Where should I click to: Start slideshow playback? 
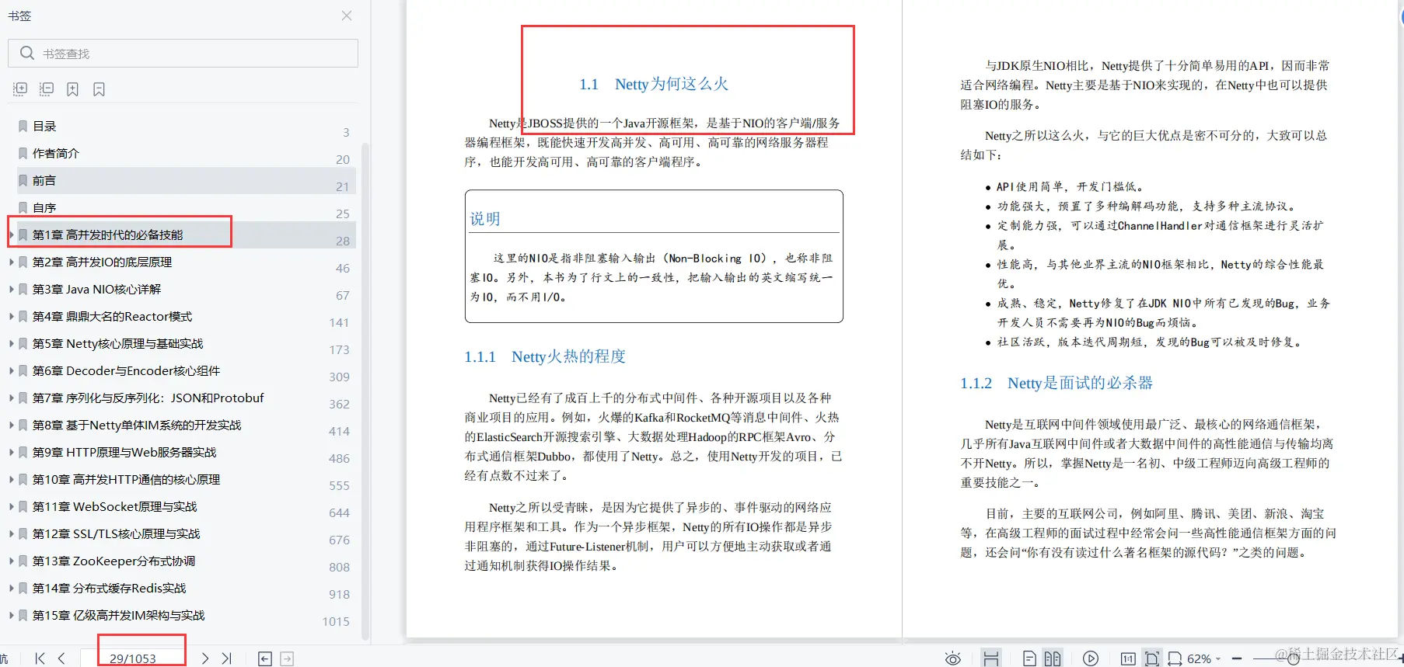[x=1091, y=658]
